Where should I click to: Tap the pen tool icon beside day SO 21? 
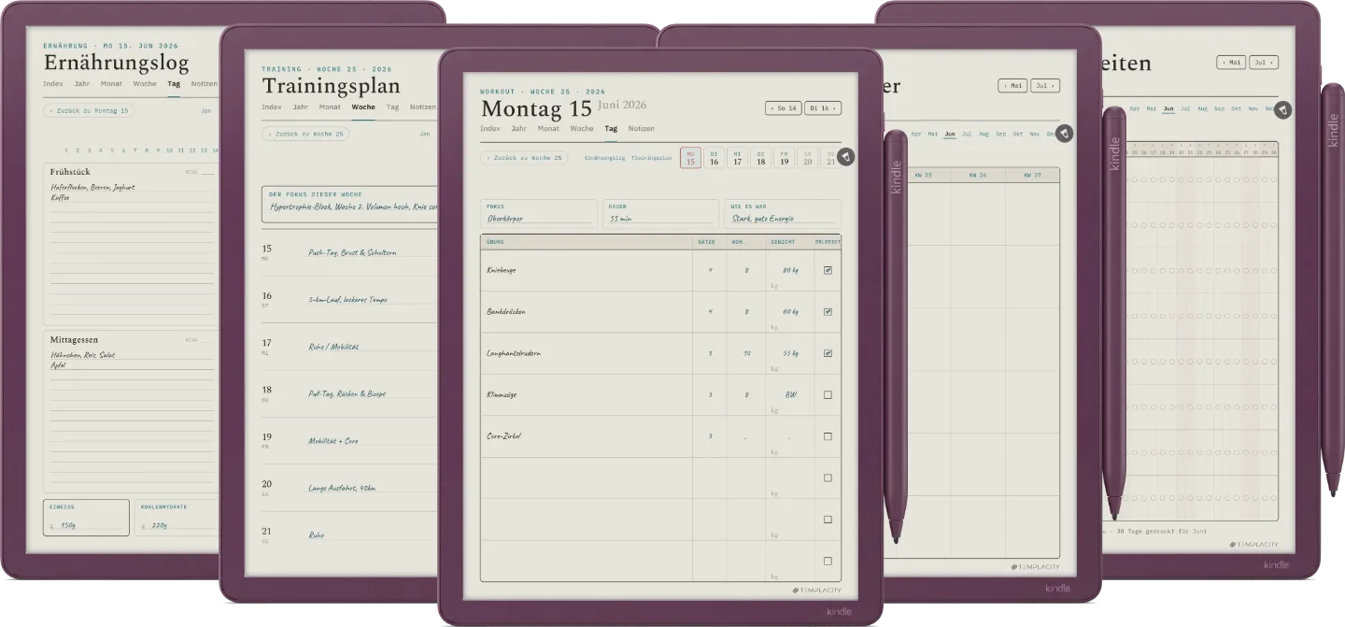[x=845, y=157]
